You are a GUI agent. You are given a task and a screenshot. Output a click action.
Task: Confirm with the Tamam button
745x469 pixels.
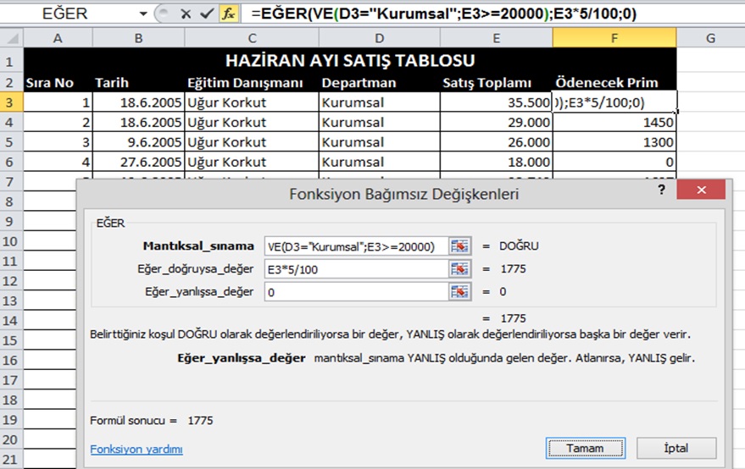click(x=586, y=448)
